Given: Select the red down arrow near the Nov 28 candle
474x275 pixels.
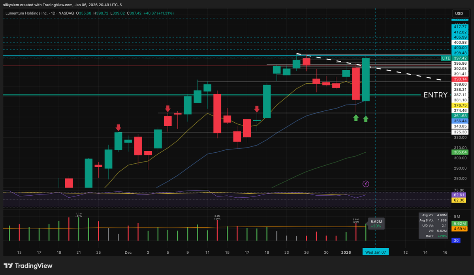Looking at the screenshot, I should 118,127.
